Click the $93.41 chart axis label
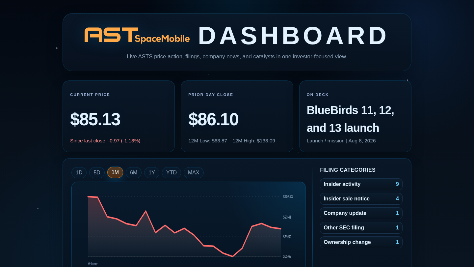474x267 pixels. (287, 217)
